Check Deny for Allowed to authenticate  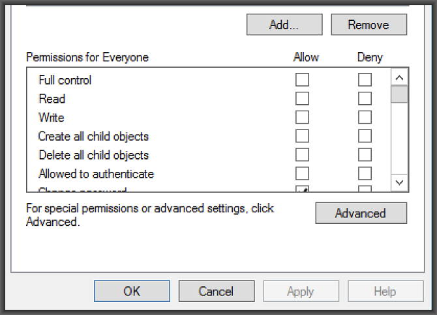tap(365, 174)
